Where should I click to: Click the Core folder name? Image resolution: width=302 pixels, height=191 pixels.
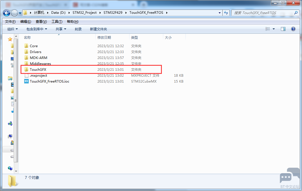[34, 46]
